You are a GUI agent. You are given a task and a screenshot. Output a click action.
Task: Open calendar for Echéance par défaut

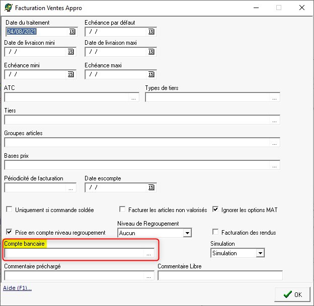coord(151,32)
